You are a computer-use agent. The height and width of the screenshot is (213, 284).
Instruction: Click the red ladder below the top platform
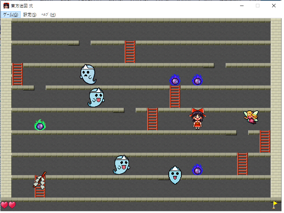coord(130,52)
